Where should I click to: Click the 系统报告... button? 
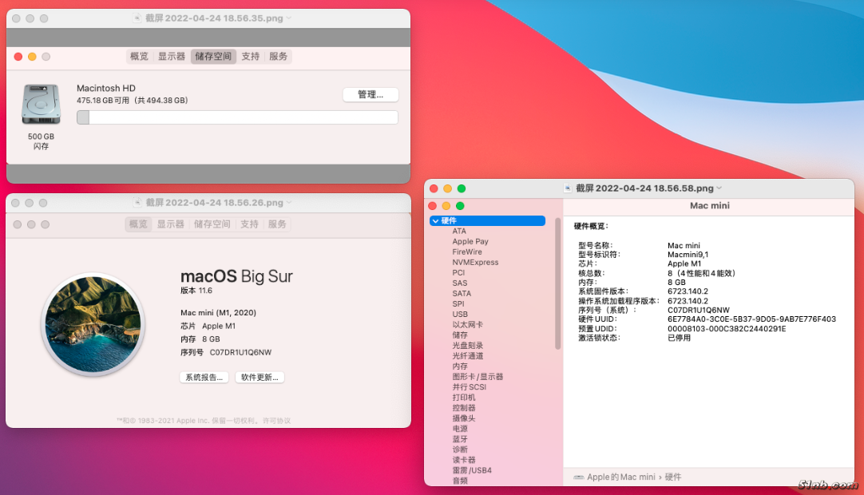tap(204, 378)
